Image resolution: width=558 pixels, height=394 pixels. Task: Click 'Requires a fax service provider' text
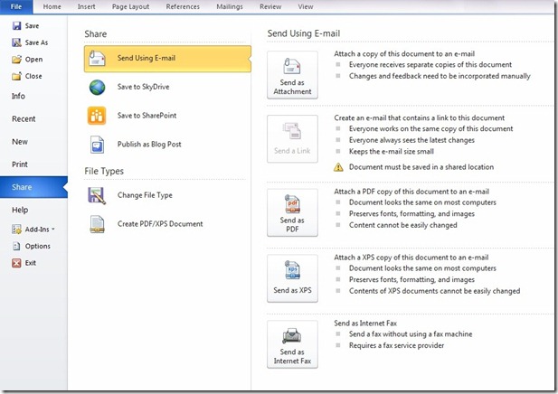coord(396,345)
